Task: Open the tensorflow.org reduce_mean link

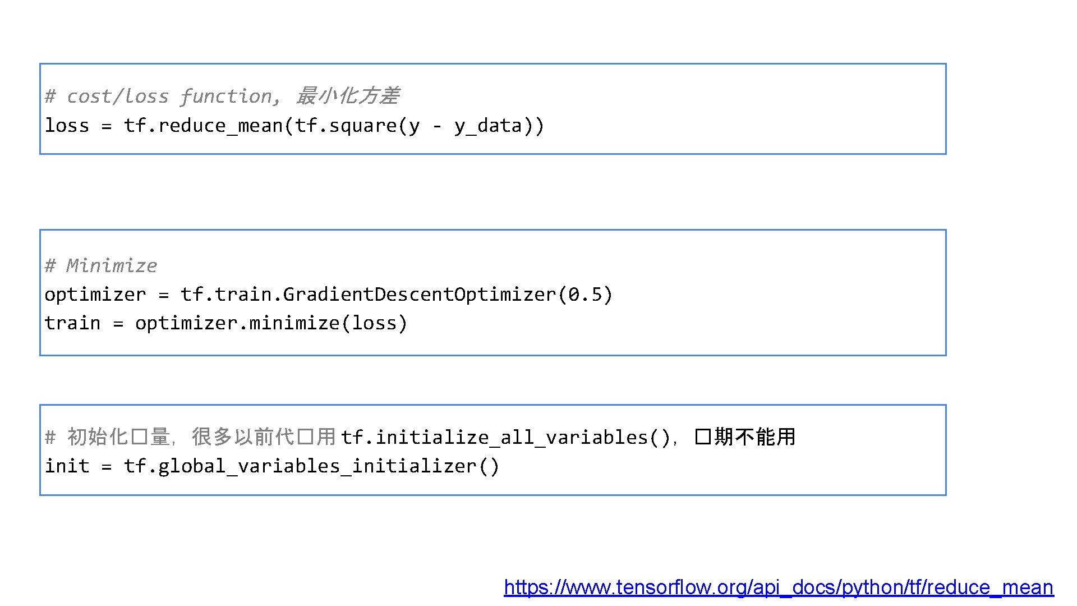Action: tap(778, 587)
